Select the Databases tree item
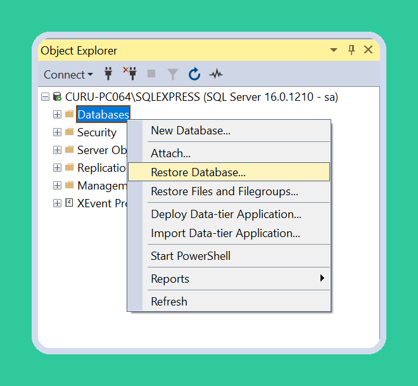The width and height of the screenshot is (418, 386). pos(103,115)
